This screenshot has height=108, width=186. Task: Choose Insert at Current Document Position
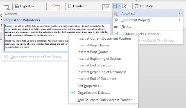pyautogui.click(x=104, y=39)
